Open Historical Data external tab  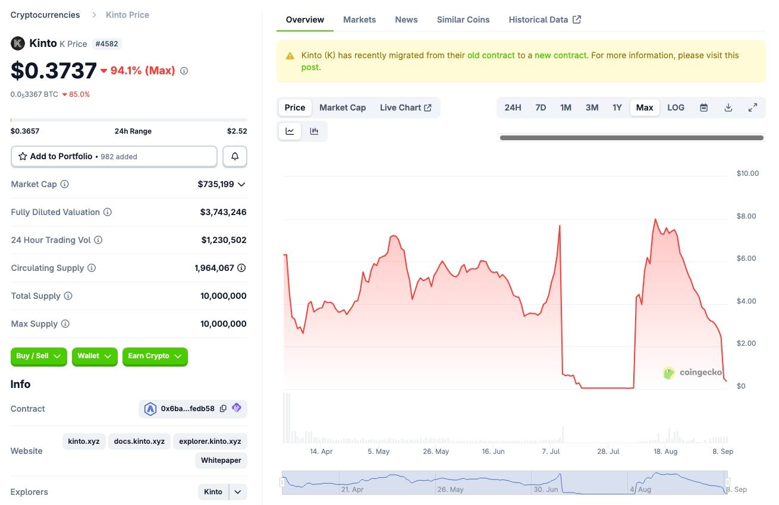point(545,20)
